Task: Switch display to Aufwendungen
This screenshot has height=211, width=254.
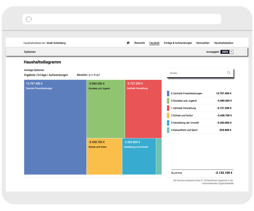Action: click(58, 75)
